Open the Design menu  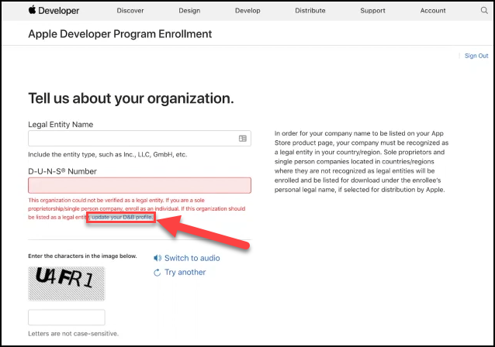(189, 11)
